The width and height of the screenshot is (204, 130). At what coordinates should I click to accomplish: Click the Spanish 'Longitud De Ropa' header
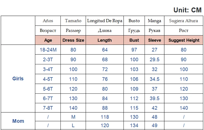coord(105,21)
